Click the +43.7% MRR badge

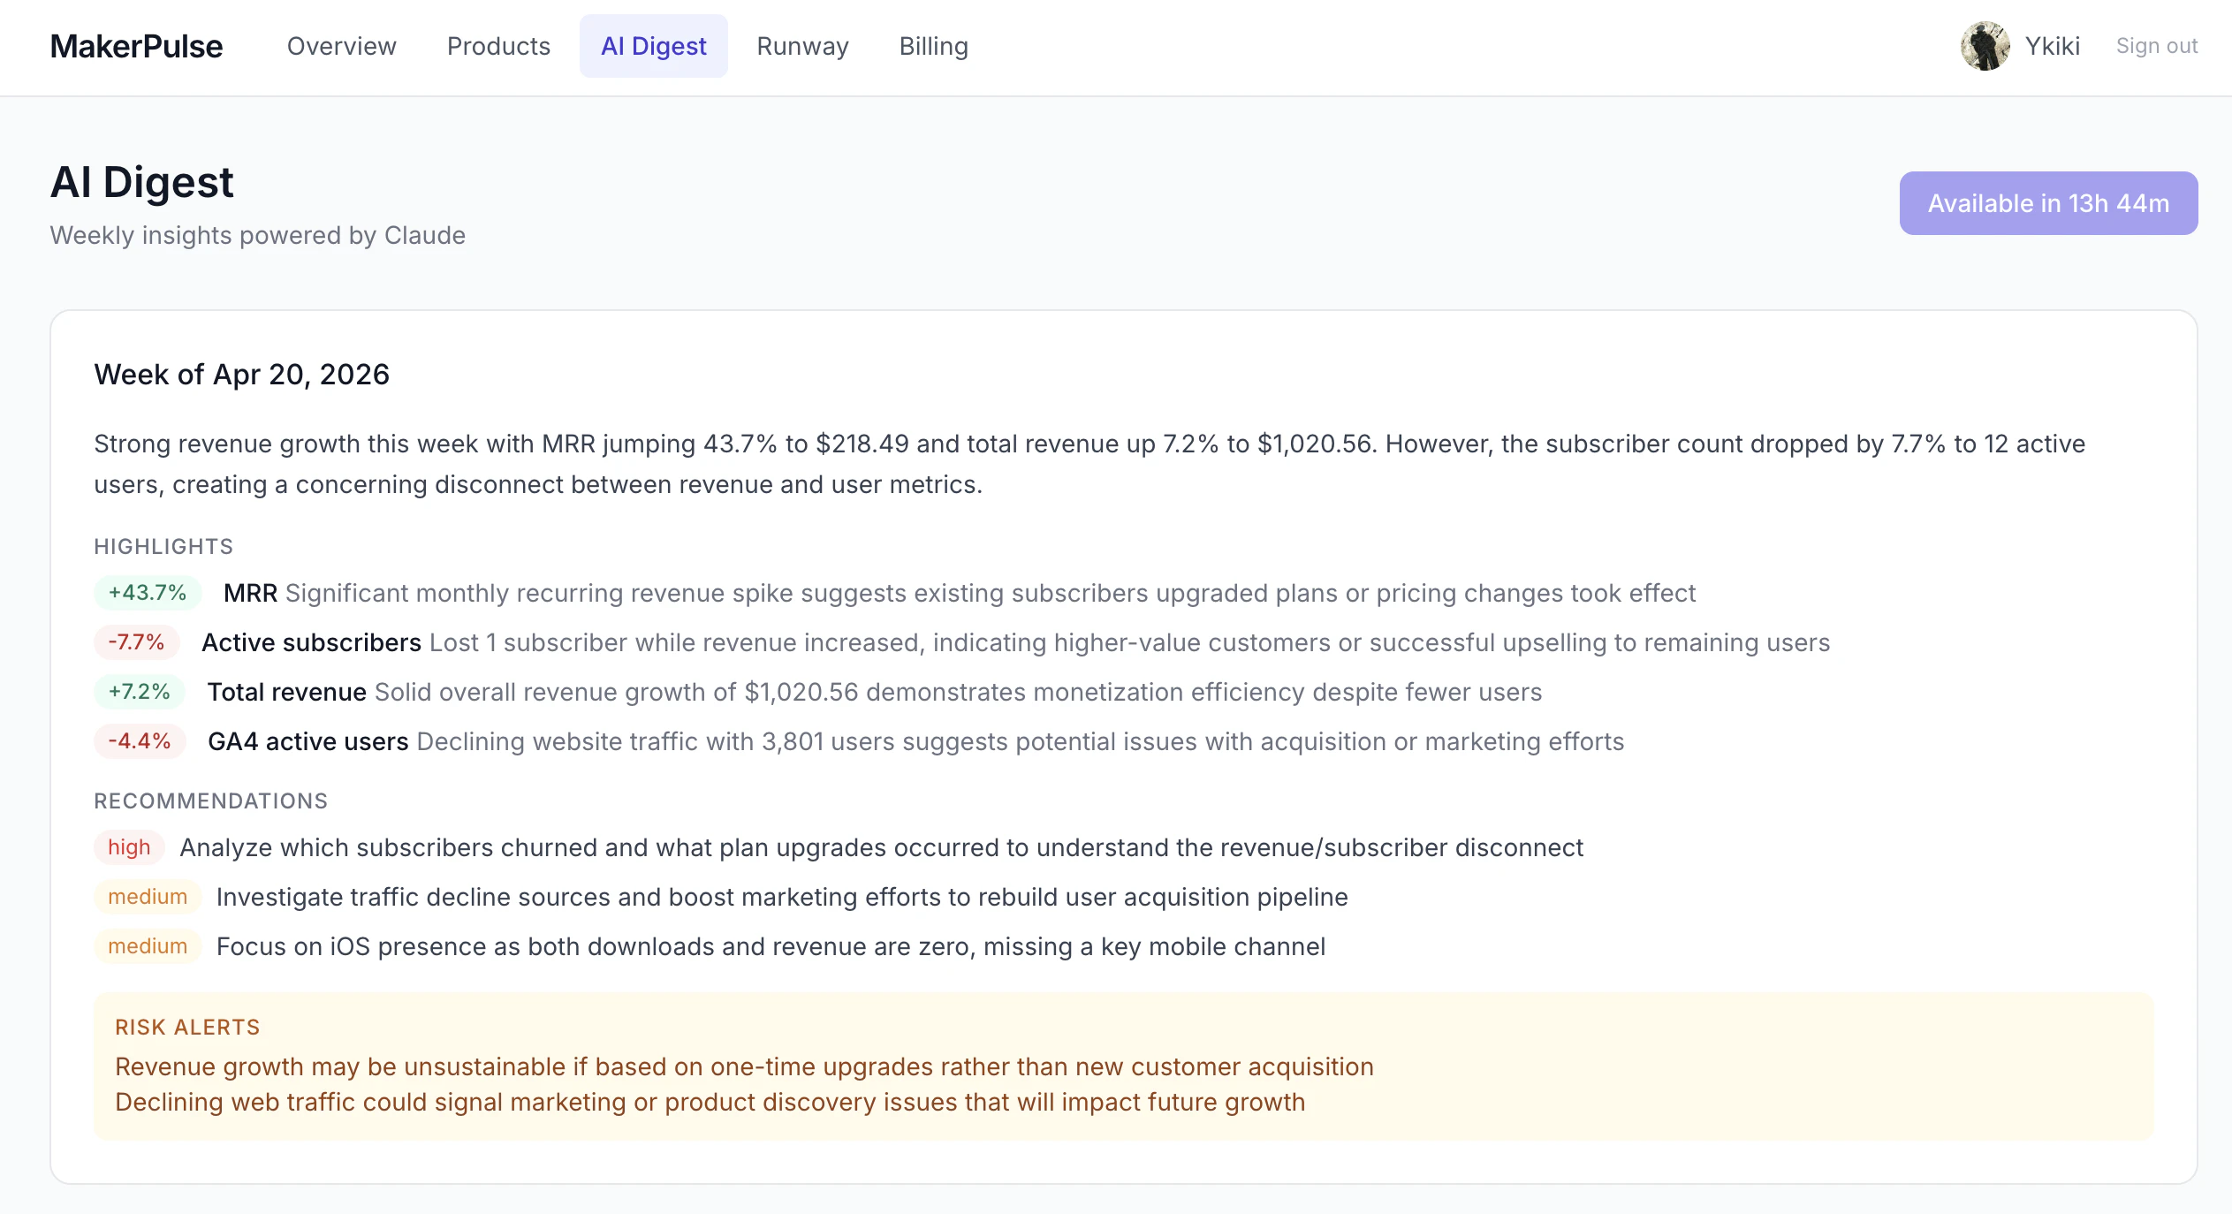pyautogui.click(x=148, y=593)
